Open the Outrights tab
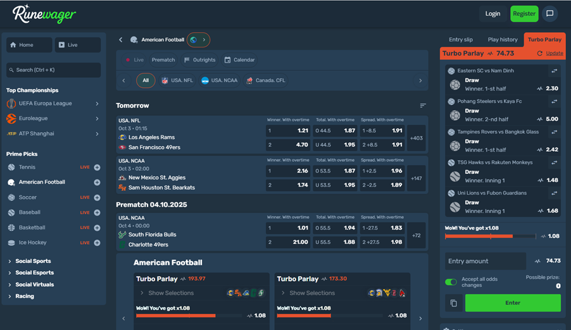The width and height of the screenshot is (571, 330). pyautogui.click(x=200, y=60)
